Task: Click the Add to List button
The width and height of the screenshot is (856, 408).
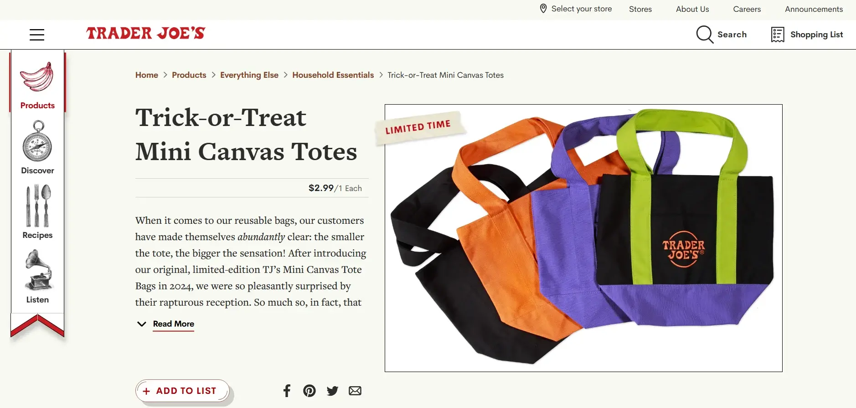Action: coord(182,391)
